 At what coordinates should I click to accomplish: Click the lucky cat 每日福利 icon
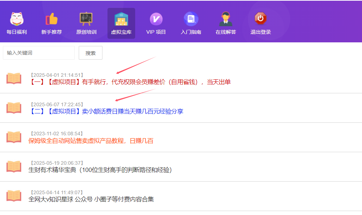point(17,19)
